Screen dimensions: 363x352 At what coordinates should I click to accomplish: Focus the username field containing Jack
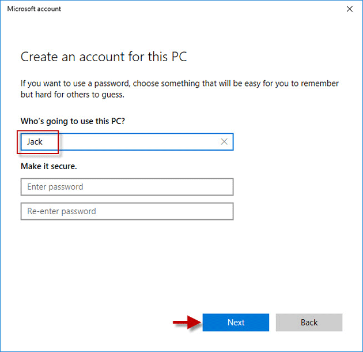tap(127, 142)
